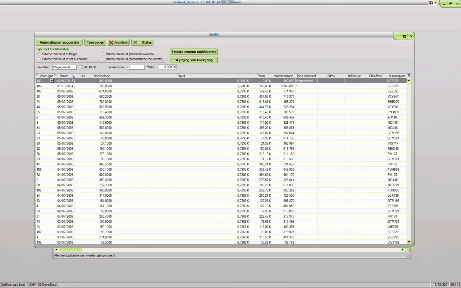
Task: Click the horizontal scrollbar right arrow
Action: point(402,250)
